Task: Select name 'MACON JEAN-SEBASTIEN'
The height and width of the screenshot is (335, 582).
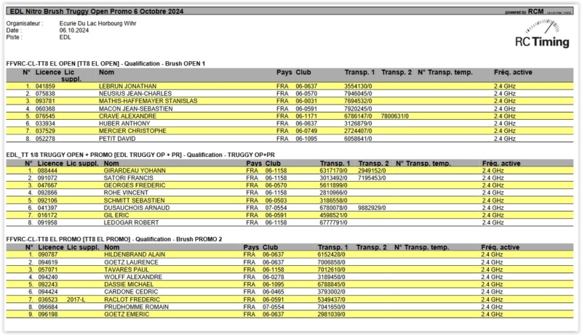Action: point(135,109)
